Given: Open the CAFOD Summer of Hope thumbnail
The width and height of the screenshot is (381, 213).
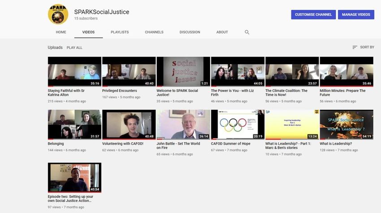Looking at the screenshot, I should pyautogui.click(x=238, y=125).
